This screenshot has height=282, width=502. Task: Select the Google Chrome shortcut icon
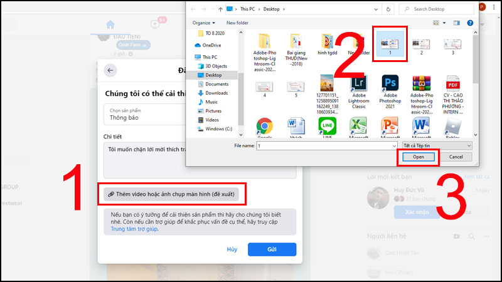[x=264, y=127]
